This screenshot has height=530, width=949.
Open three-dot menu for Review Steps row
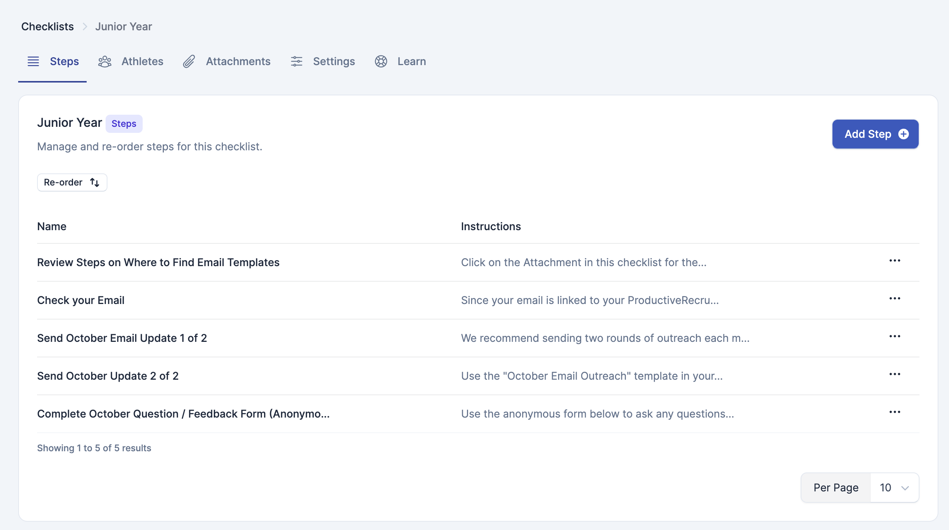[x=895, y=261]
